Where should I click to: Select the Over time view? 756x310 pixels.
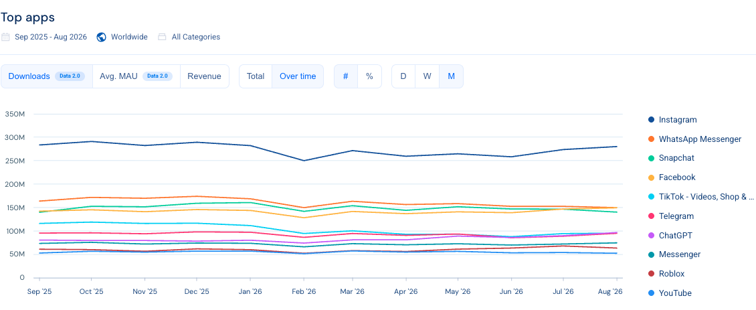coord(298,76)
